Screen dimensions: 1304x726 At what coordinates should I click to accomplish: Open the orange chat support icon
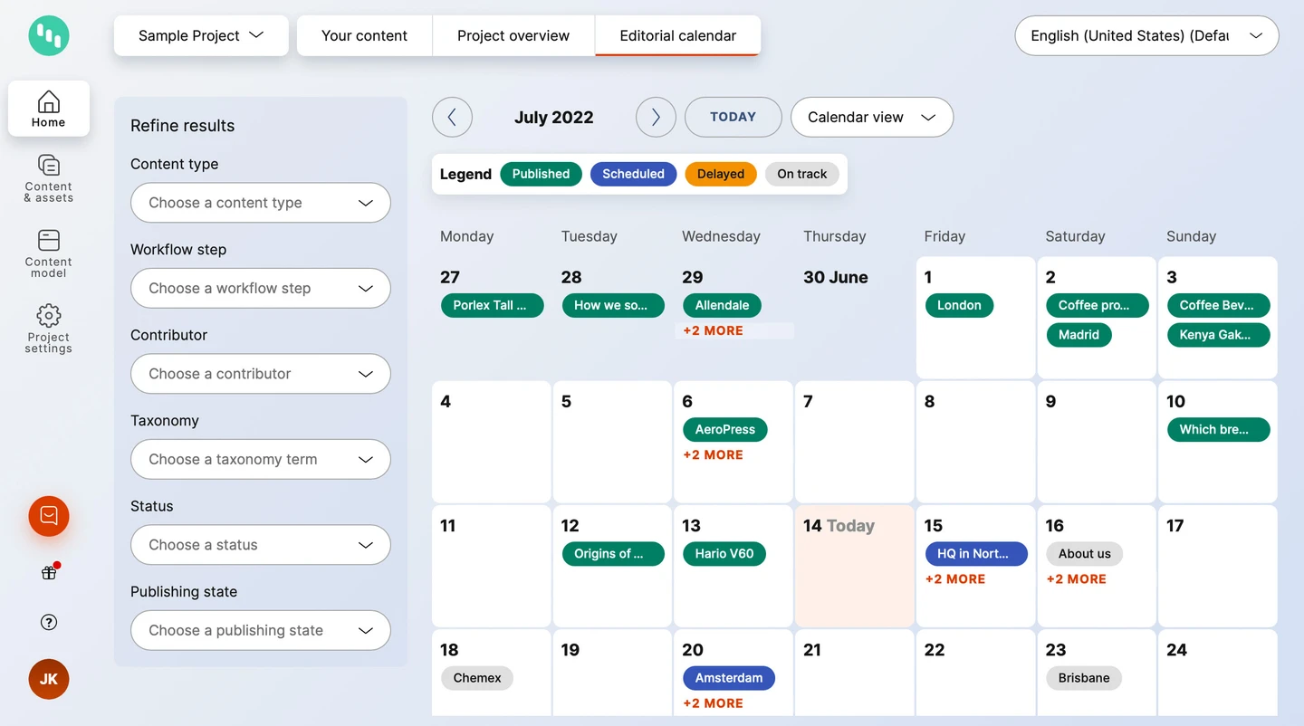[x=49, y=516]
